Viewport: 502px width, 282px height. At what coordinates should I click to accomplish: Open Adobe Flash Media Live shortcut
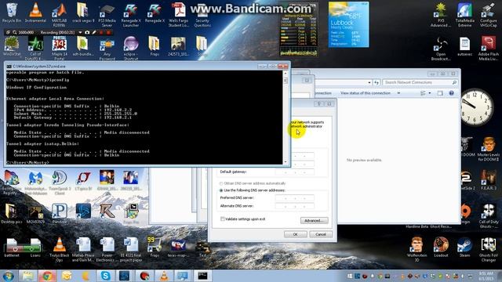(489, 48)
